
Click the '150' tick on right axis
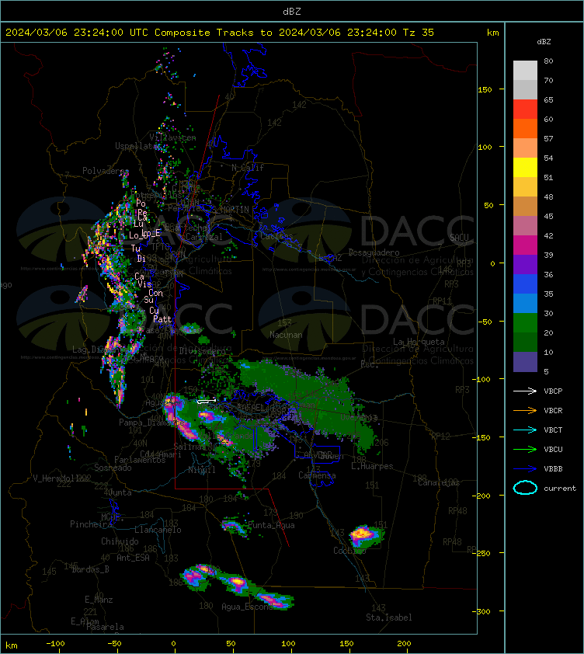pos(485,89)
